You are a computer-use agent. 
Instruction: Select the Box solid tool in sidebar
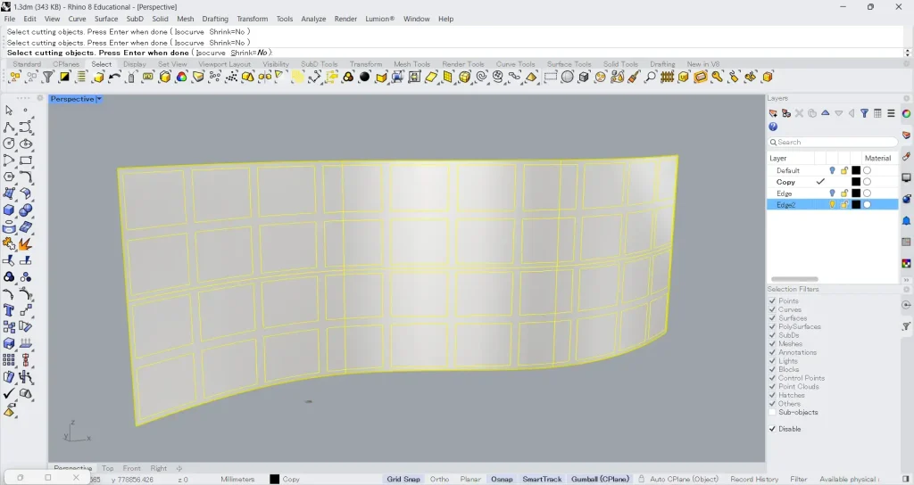tap(9, 210)
